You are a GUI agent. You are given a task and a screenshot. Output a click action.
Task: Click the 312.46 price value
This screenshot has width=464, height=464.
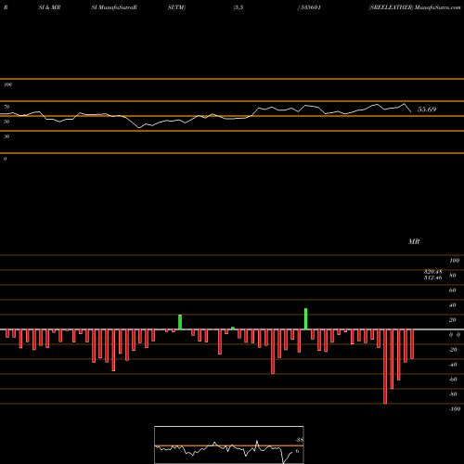[x=432, y=277]
